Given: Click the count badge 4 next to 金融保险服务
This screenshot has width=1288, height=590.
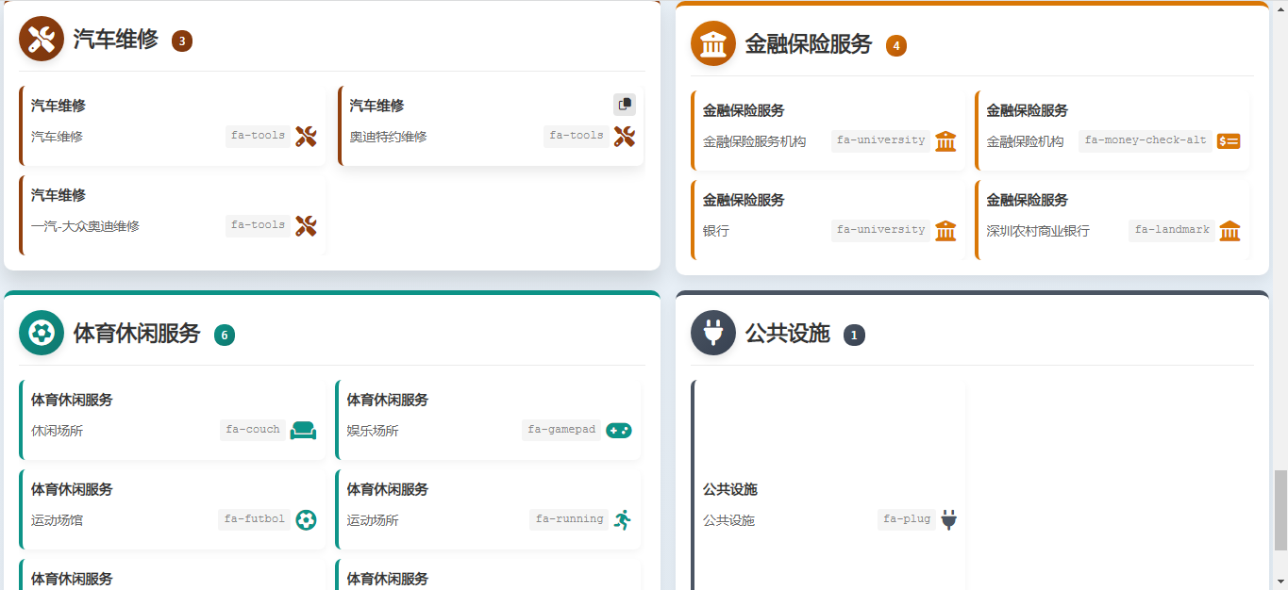Looking at the screenshot, I should coord(896,45).
